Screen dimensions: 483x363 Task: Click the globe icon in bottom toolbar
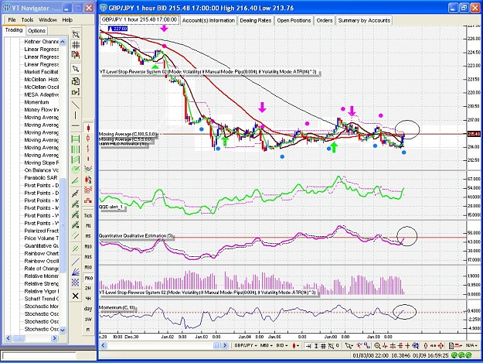[415, 346]
